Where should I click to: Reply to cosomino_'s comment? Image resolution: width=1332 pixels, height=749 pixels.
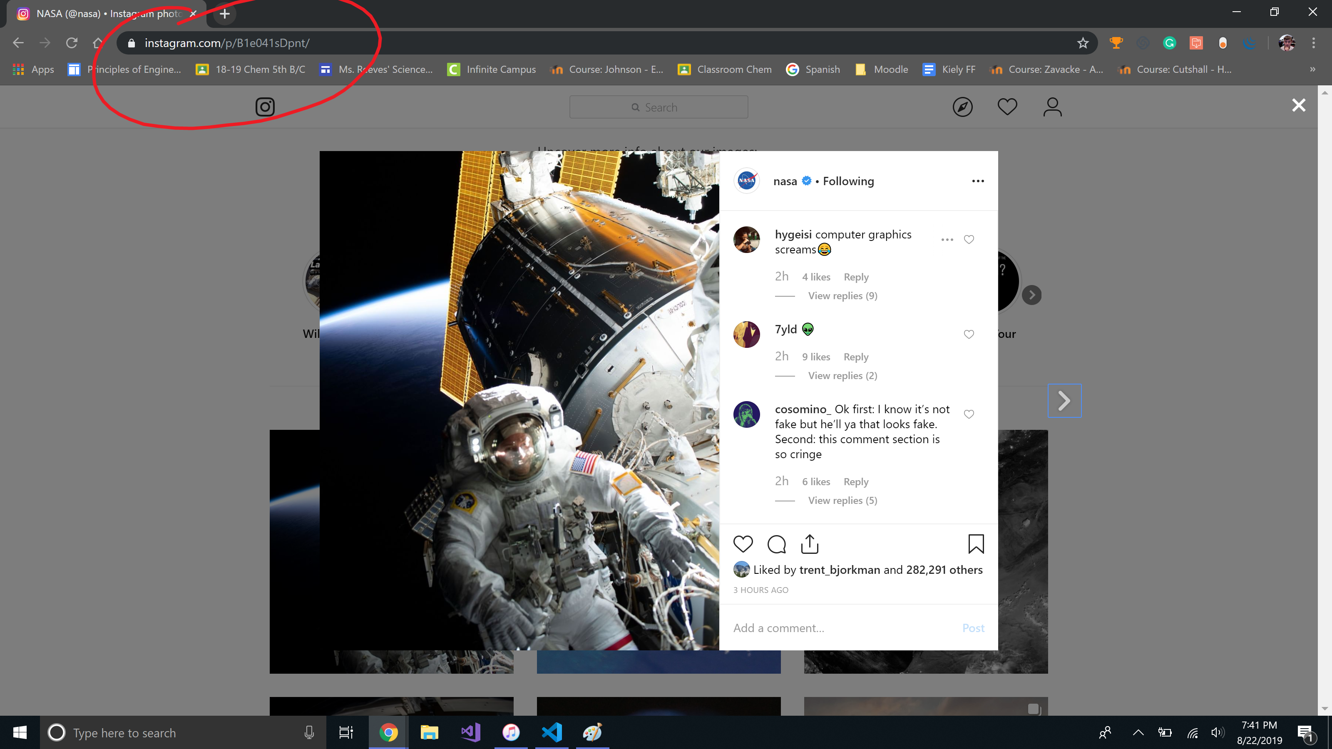856,482
